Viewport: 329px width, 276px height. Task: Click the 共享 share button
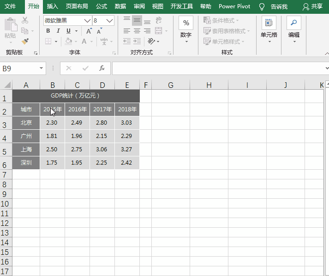click(x=312, y=6)
